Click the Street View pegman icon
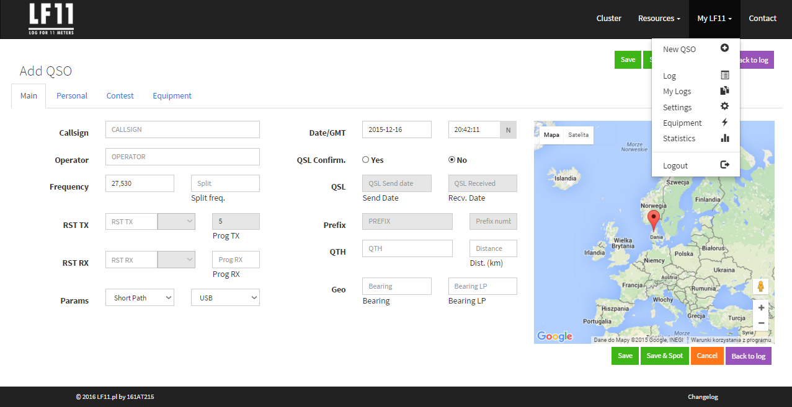The width and height of the screenshot is (792, 407). pos(760,286)
